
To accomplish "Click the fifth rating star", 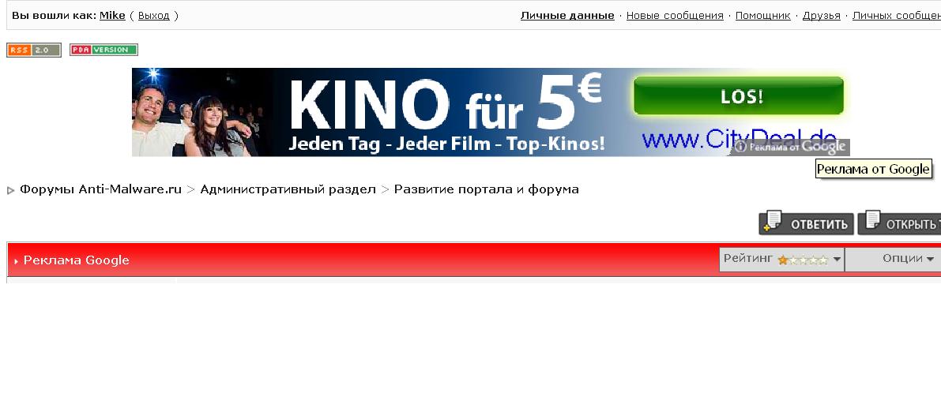I will click(x=823, y=260).
